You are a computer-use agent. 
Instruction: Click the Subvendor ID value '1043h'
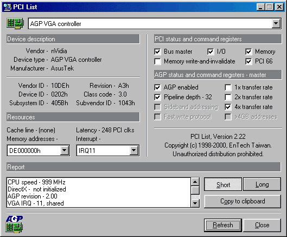pyautogui.click(x=126, y=103)
